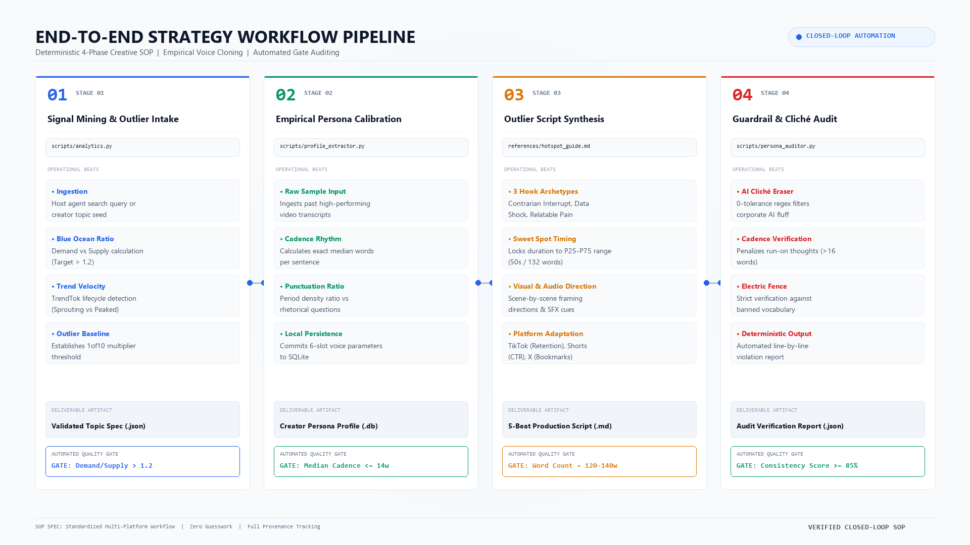Image resolution: width=970 pixels, height=545 pixels.
Task: Select the Electric Fence beat heading
Action: pyautogui.click(x=762, y=286)
